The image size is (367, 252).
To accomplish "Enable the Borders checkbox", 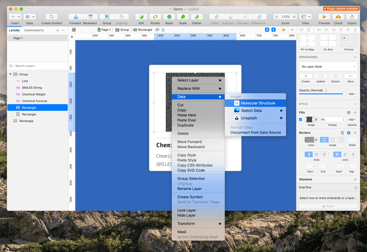I will [301, 140].
